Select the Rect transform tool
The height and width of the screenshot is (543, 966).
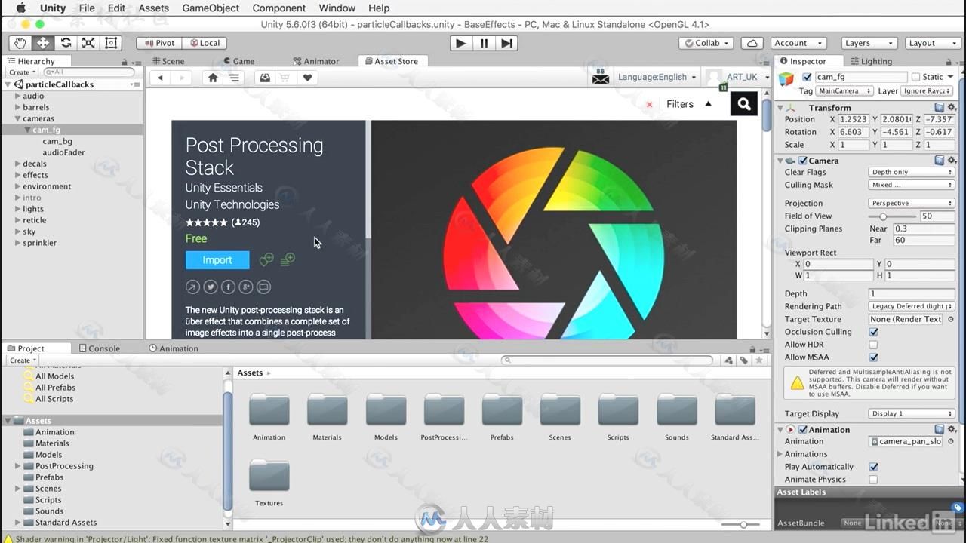(x=111, y=43)
